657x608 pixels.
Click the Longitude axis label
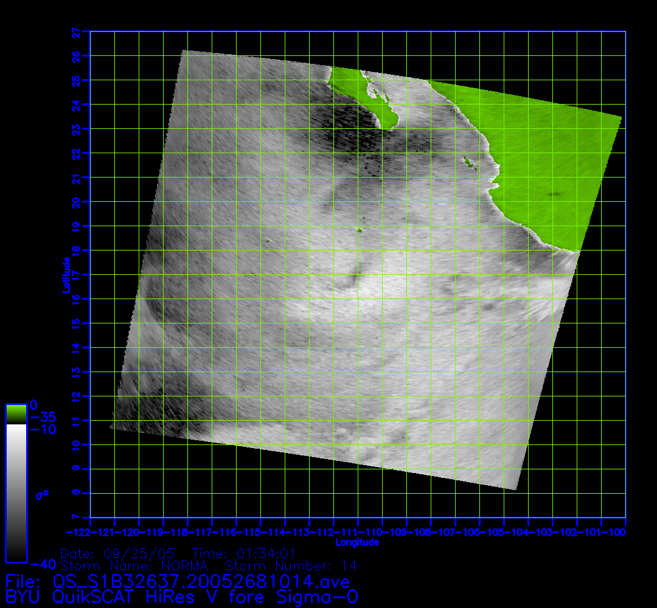click(x=357, y=542)
